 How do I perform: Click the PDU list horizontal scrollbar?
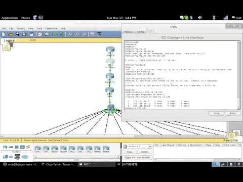197,160
